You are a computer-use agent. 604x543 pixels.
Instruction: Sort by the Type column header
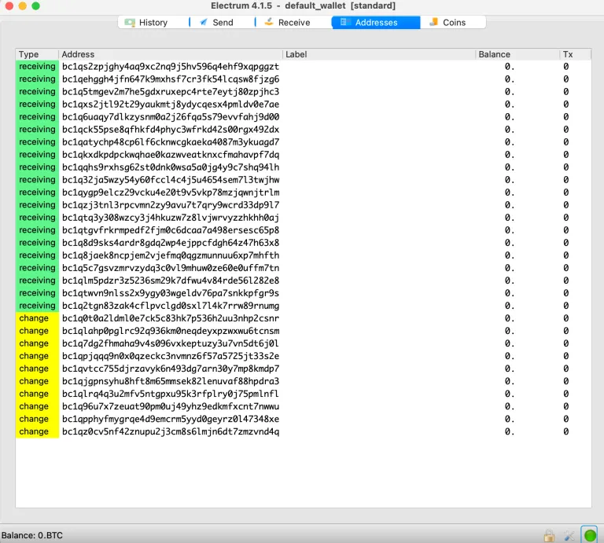[37, 54]
